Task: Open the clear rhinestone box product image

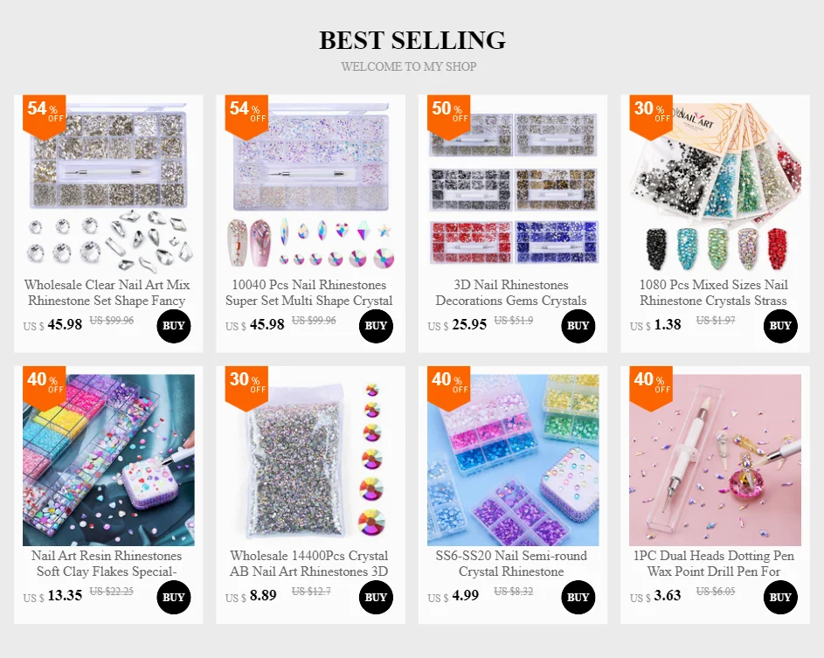Action: [x=108, y=189]
